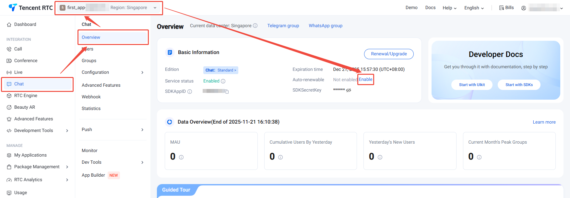
Task: Click the Development Tools code icon
Action: pos(9,131)
